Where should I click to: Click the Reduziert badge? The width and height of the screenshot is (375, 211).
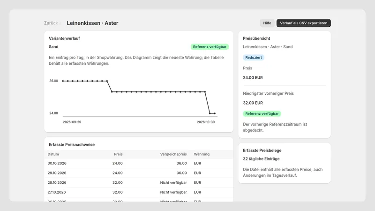coord(254,57)
